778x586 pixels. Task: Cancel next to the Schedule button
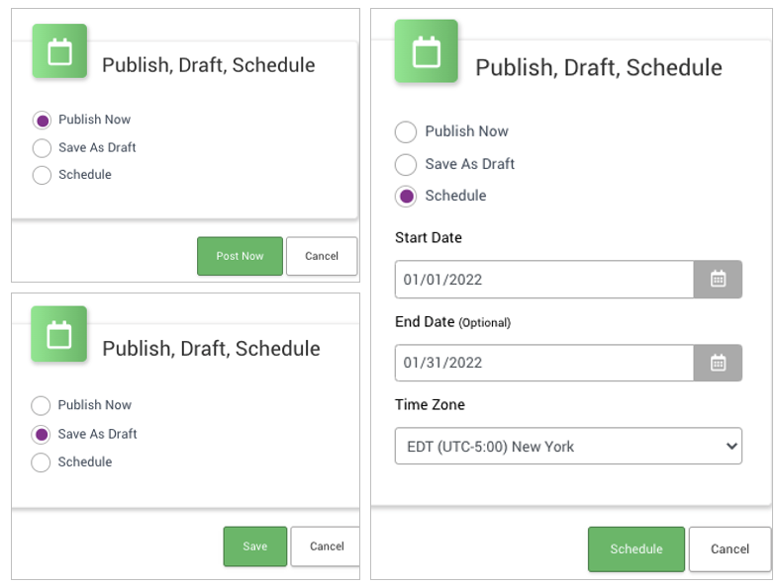pos(729,549)
